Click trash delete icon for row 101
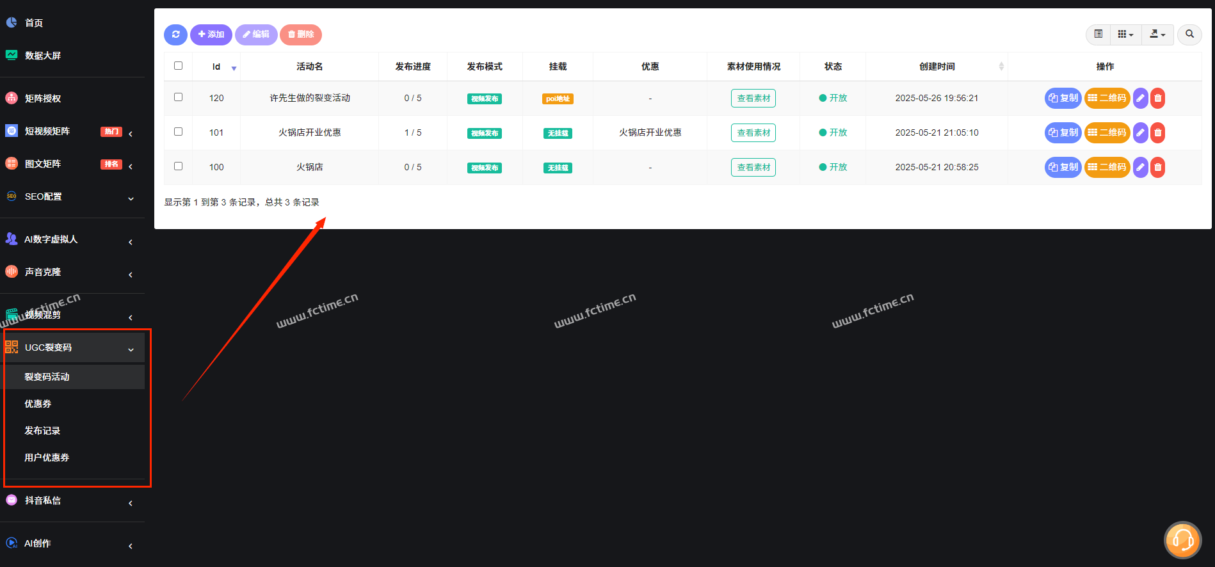 (1157, 133)
